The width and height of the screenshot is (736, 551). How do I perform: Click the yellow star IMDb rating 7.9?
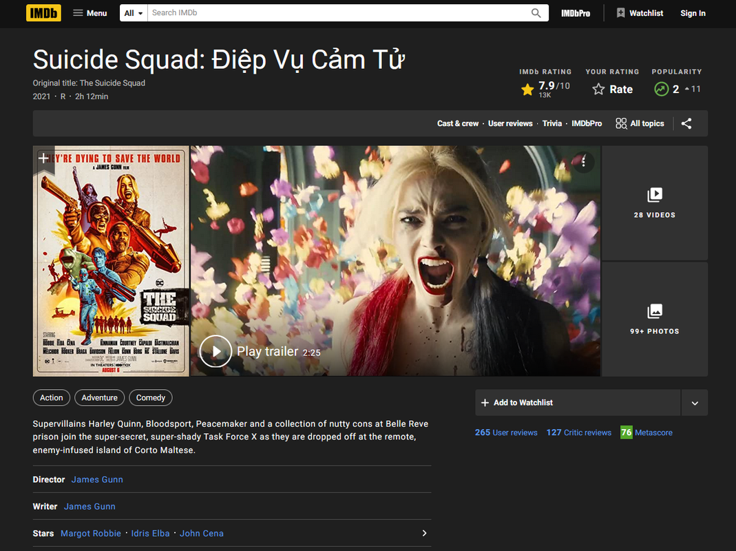coord(545,89)
